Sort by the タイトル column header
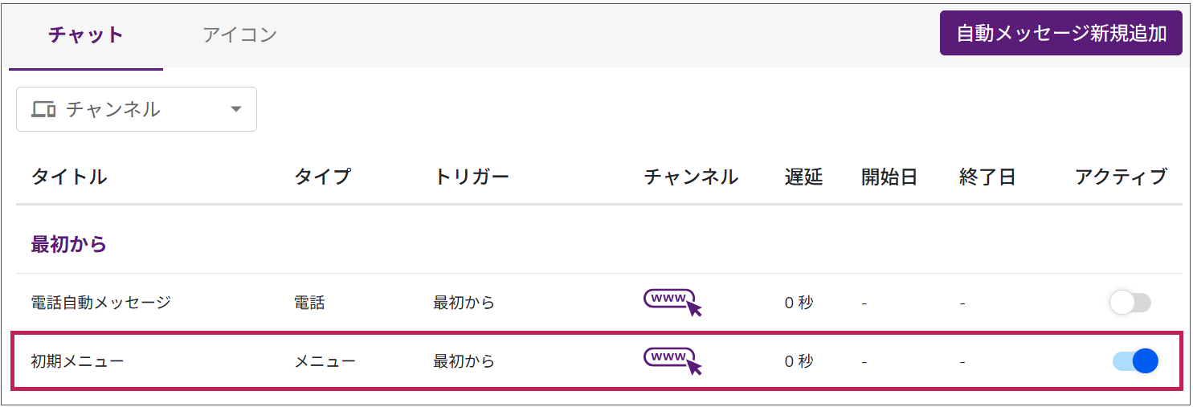This screenshot has width=1193, height=407. (x=69, y=177)
